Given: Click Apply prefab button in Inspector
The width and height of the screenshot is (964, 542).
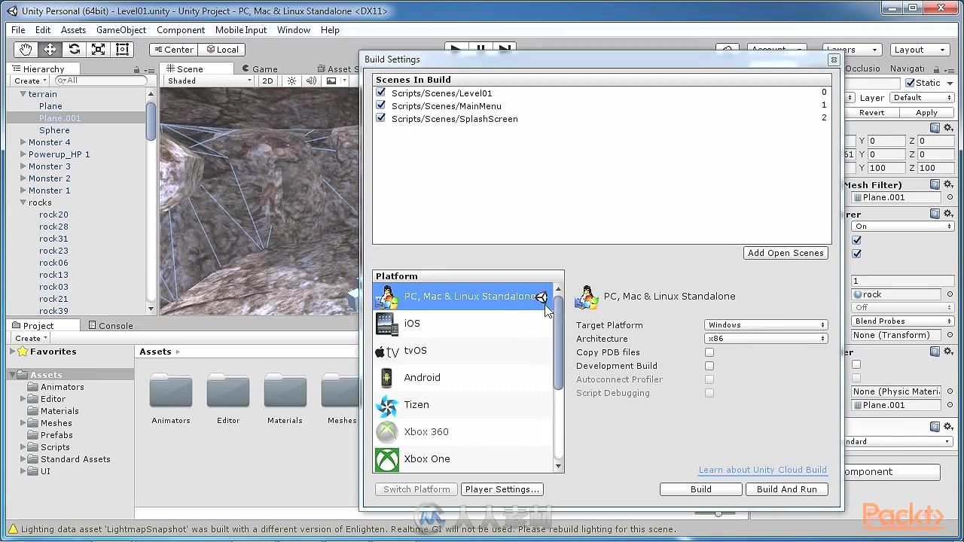Looking at the screenshot, I should pos(926,113).
